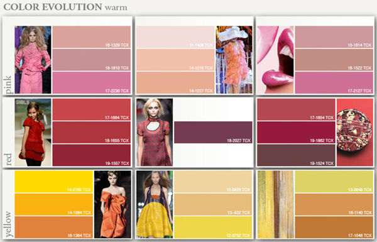This screenshot has width=377, height=242.
Task: Choose the 19-1557 TCX deep red swatch
Action: coord(92,155)
